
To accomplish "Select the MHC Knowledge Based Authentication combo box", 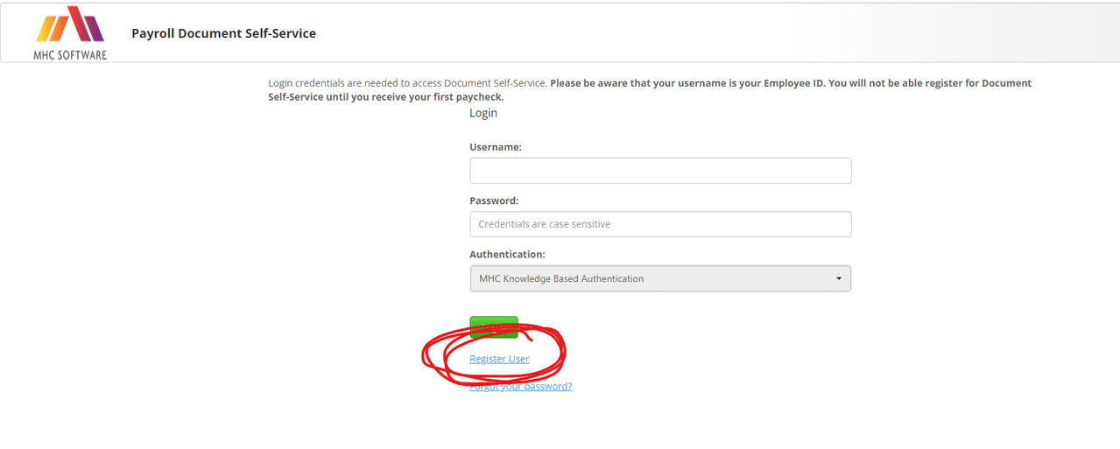I will [660, 278].
